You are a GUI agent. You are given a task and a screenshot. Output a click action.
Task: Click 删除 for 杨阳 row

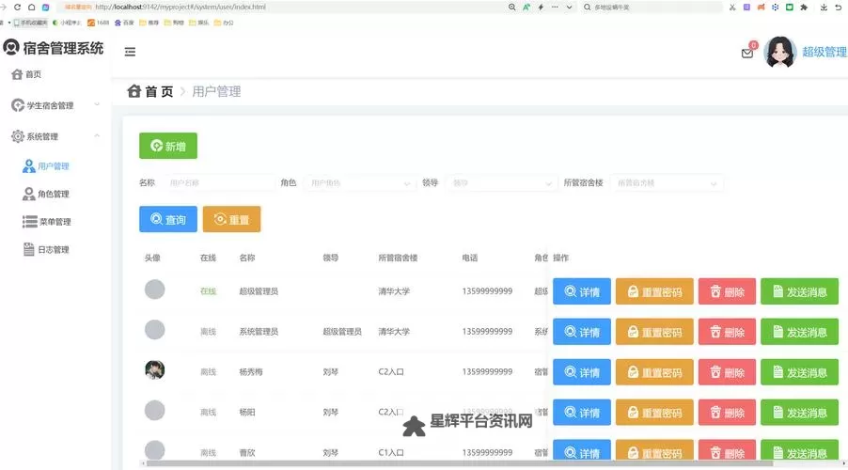click(x=727, y=412)
